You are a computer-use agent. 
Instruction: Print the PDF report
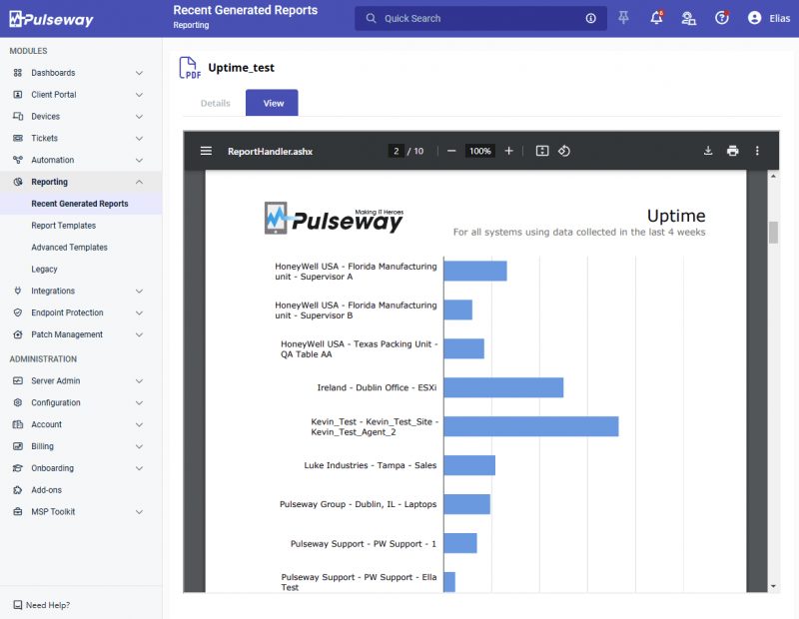733,151
